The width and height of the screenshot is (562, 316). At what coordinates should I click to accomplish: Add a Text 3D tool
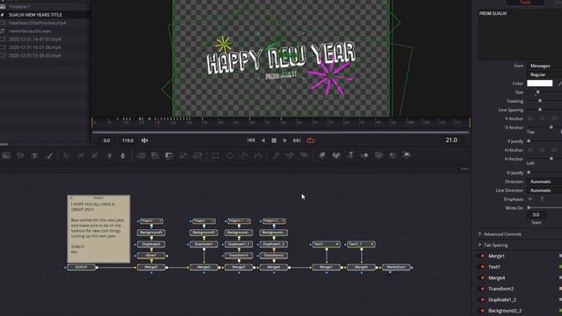(x=350, y=155)
